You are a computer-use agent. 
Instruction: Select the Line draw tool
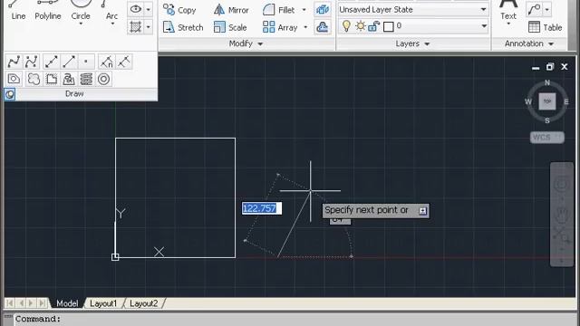click(x=18, y=10)
